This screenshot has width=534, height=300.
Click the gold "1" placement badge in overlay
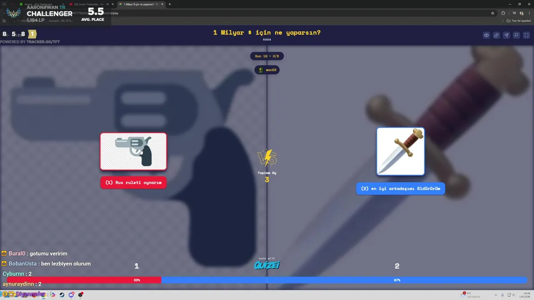(33, 34)
